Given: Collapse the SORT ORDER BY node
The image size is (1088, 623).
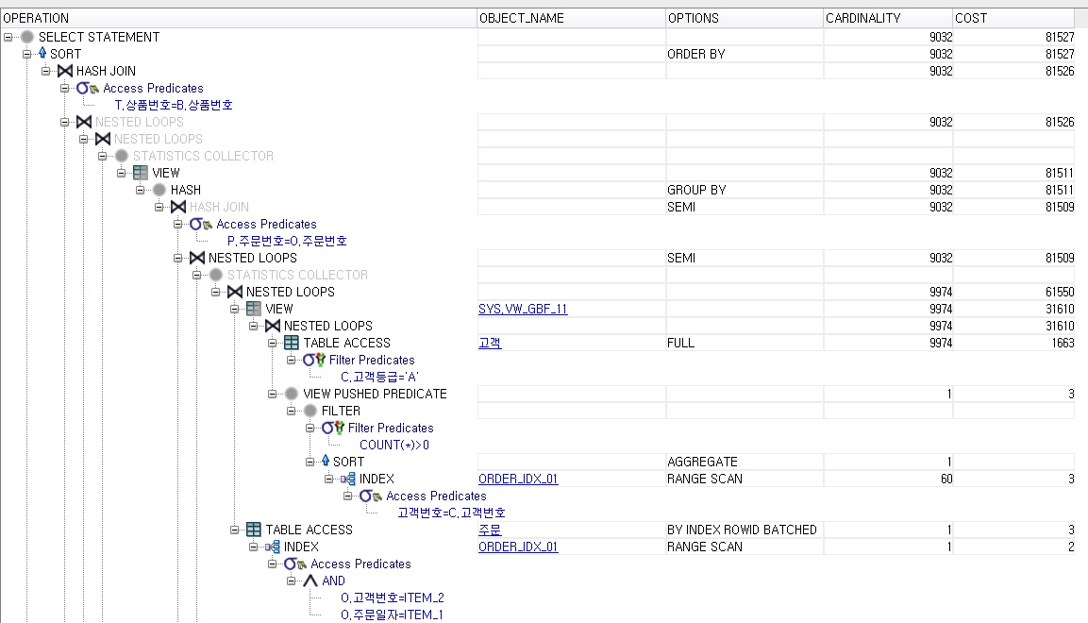Looking at the screenshot, I should point(27,54).
